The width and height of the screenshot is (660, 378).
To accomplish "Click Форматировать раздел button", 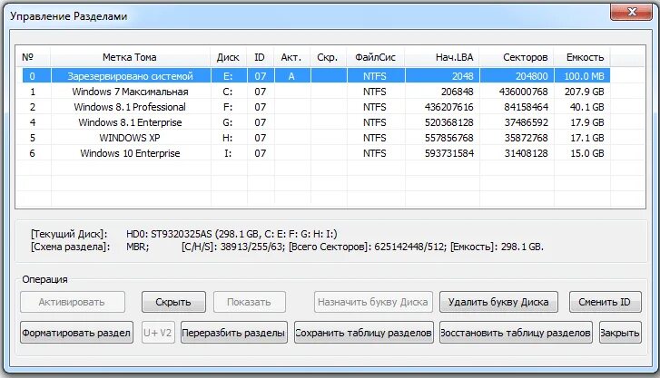I will [76, 333].
